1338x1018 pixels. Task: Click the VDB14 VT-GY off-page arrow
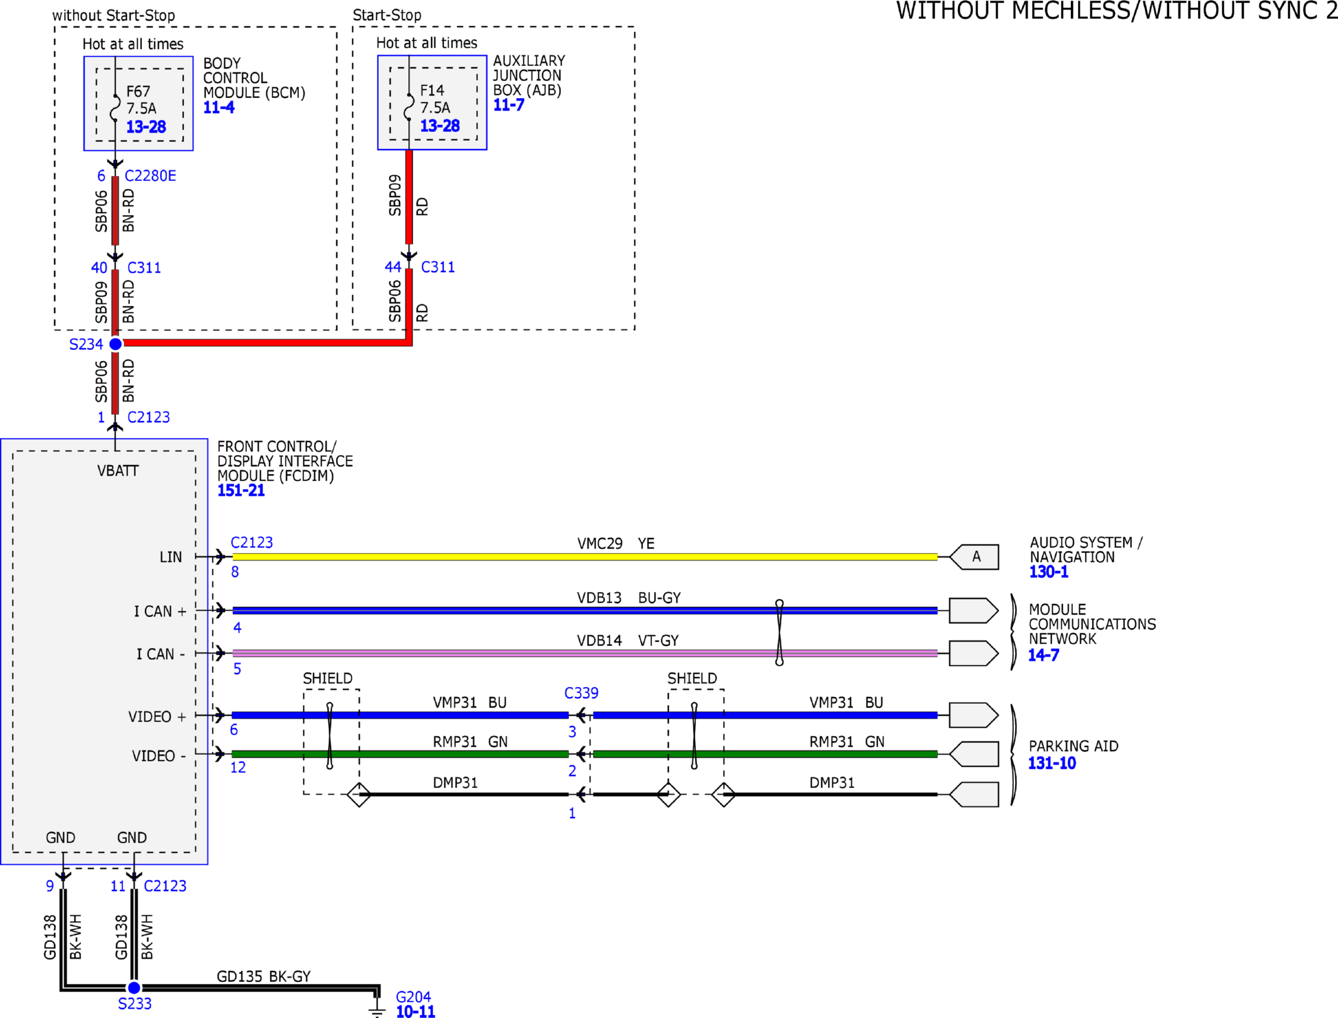tap(973, 654)
